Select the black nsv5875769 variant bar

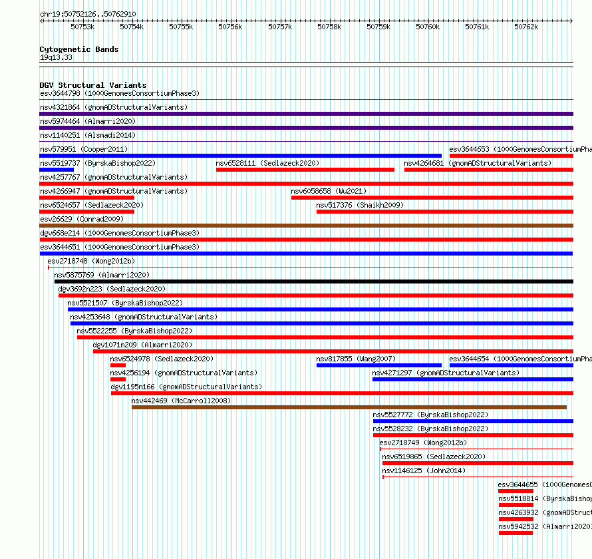[x=314, y=281]
